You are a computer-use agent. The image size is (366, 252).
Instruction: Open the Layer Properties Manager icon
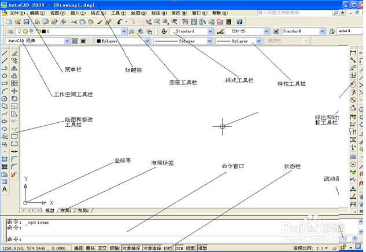[10, 31]
